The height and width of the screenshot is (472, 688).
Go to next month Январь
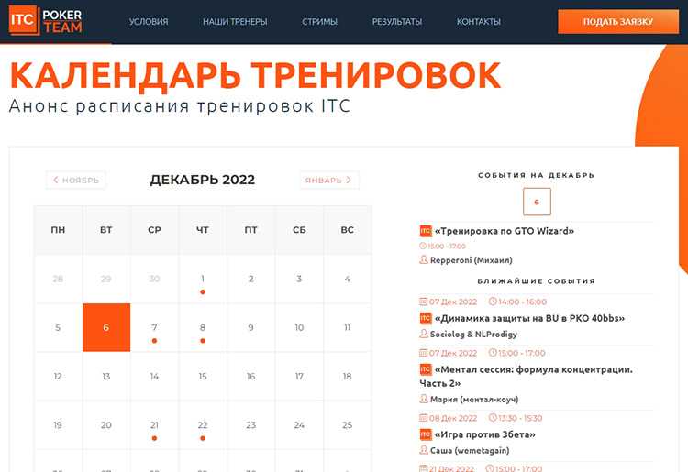[x=329, y=181]
